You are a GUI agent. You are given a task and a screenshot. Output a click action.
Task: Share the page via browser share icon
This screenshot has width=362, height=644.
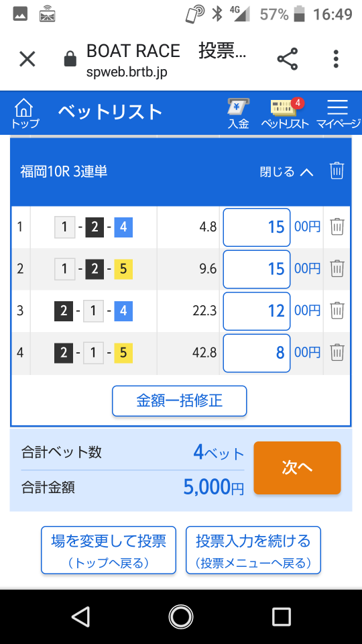coord(288,59)
